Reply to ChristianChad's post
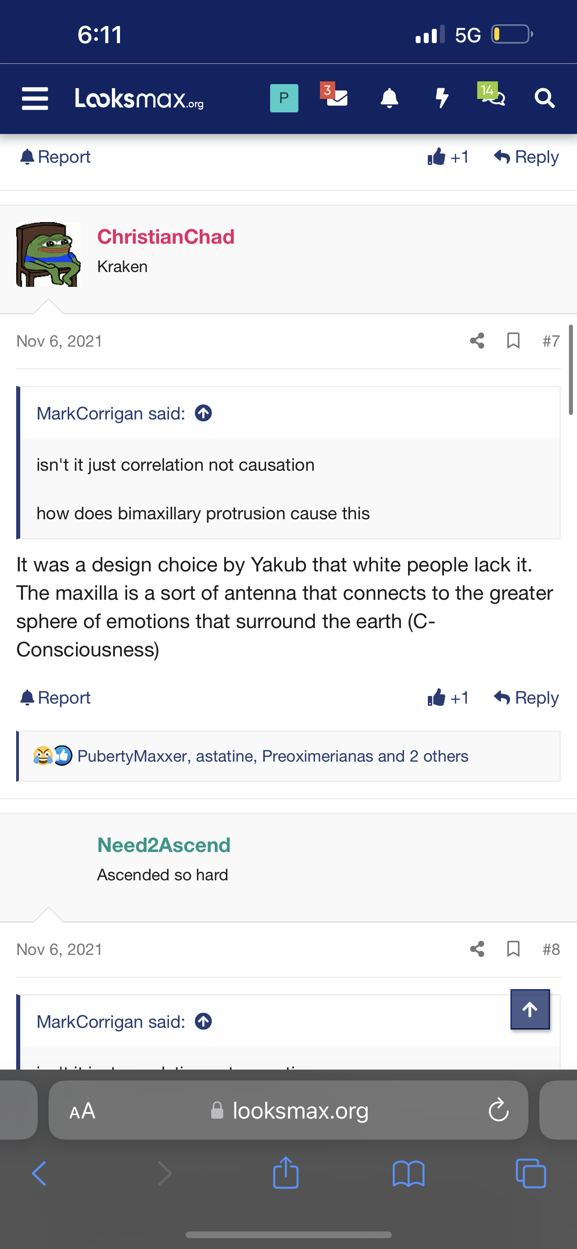 [526, 698]
